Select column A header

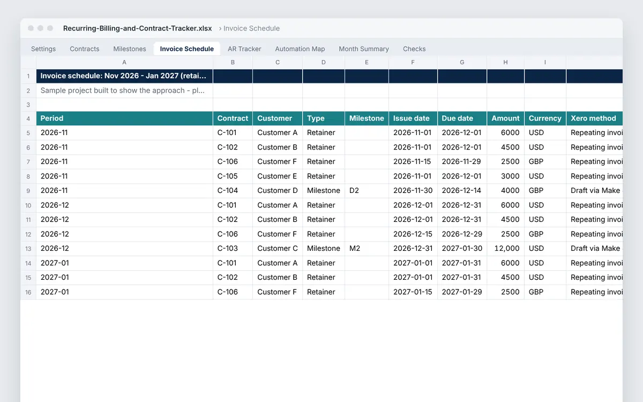[124, 63]
